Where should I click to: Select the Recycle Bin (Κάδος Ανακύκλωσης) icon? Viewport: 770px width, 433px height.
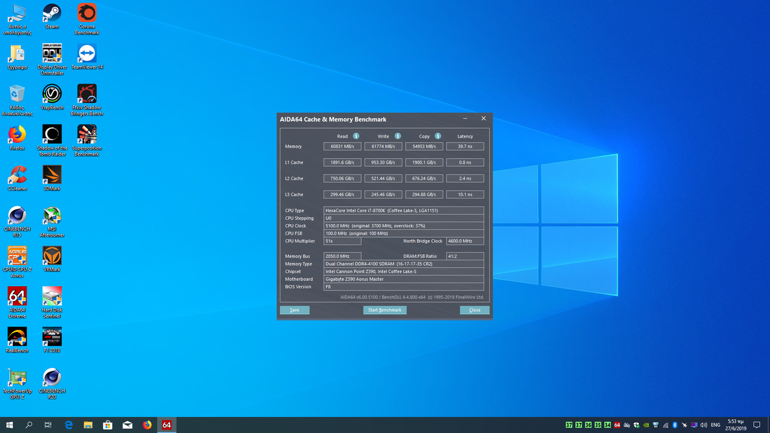point(17,100)
